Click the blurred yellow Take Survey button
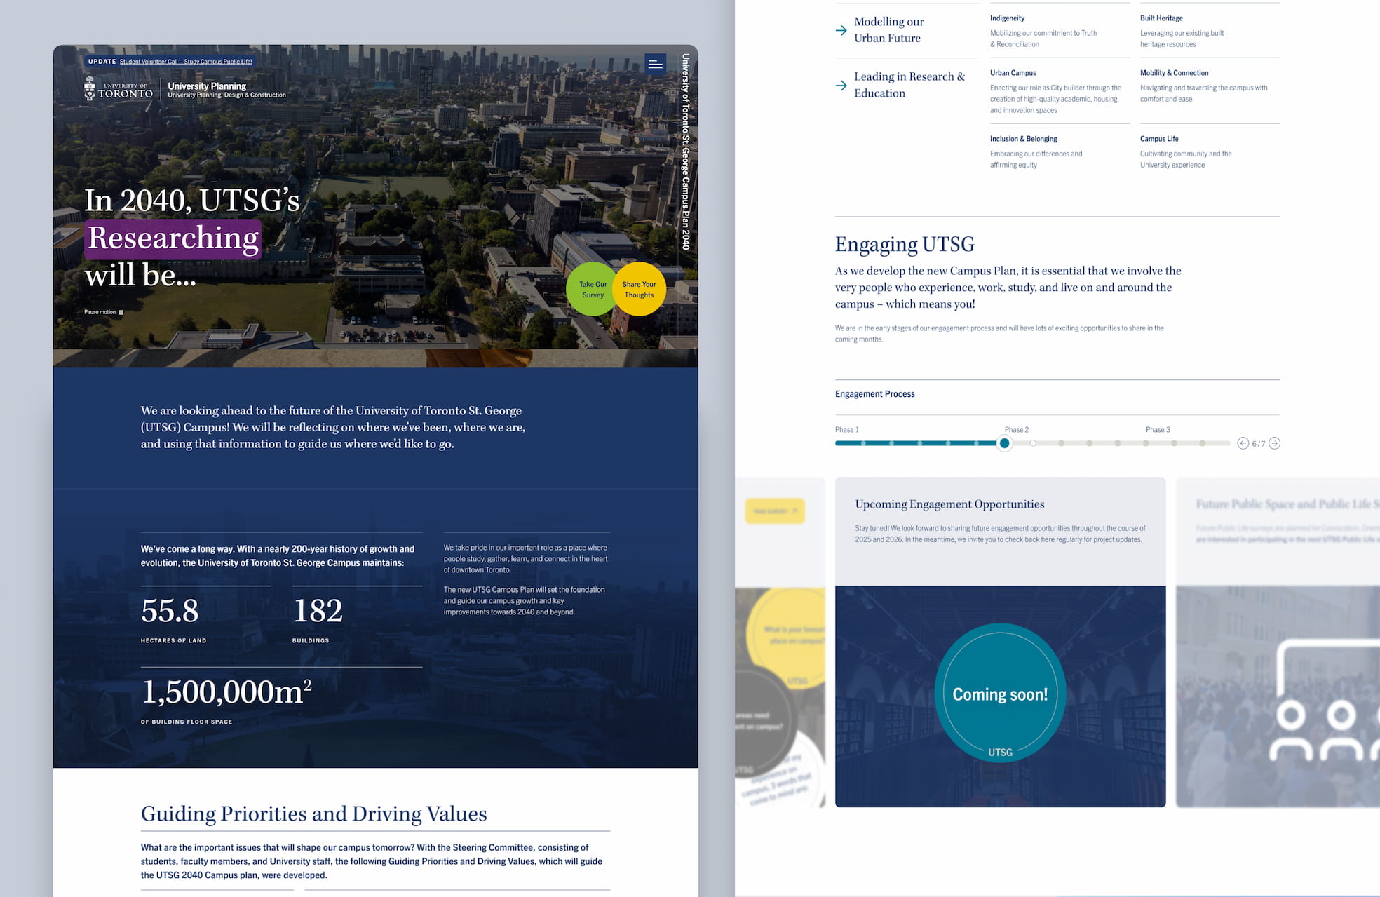 click(x=775, y=511)
